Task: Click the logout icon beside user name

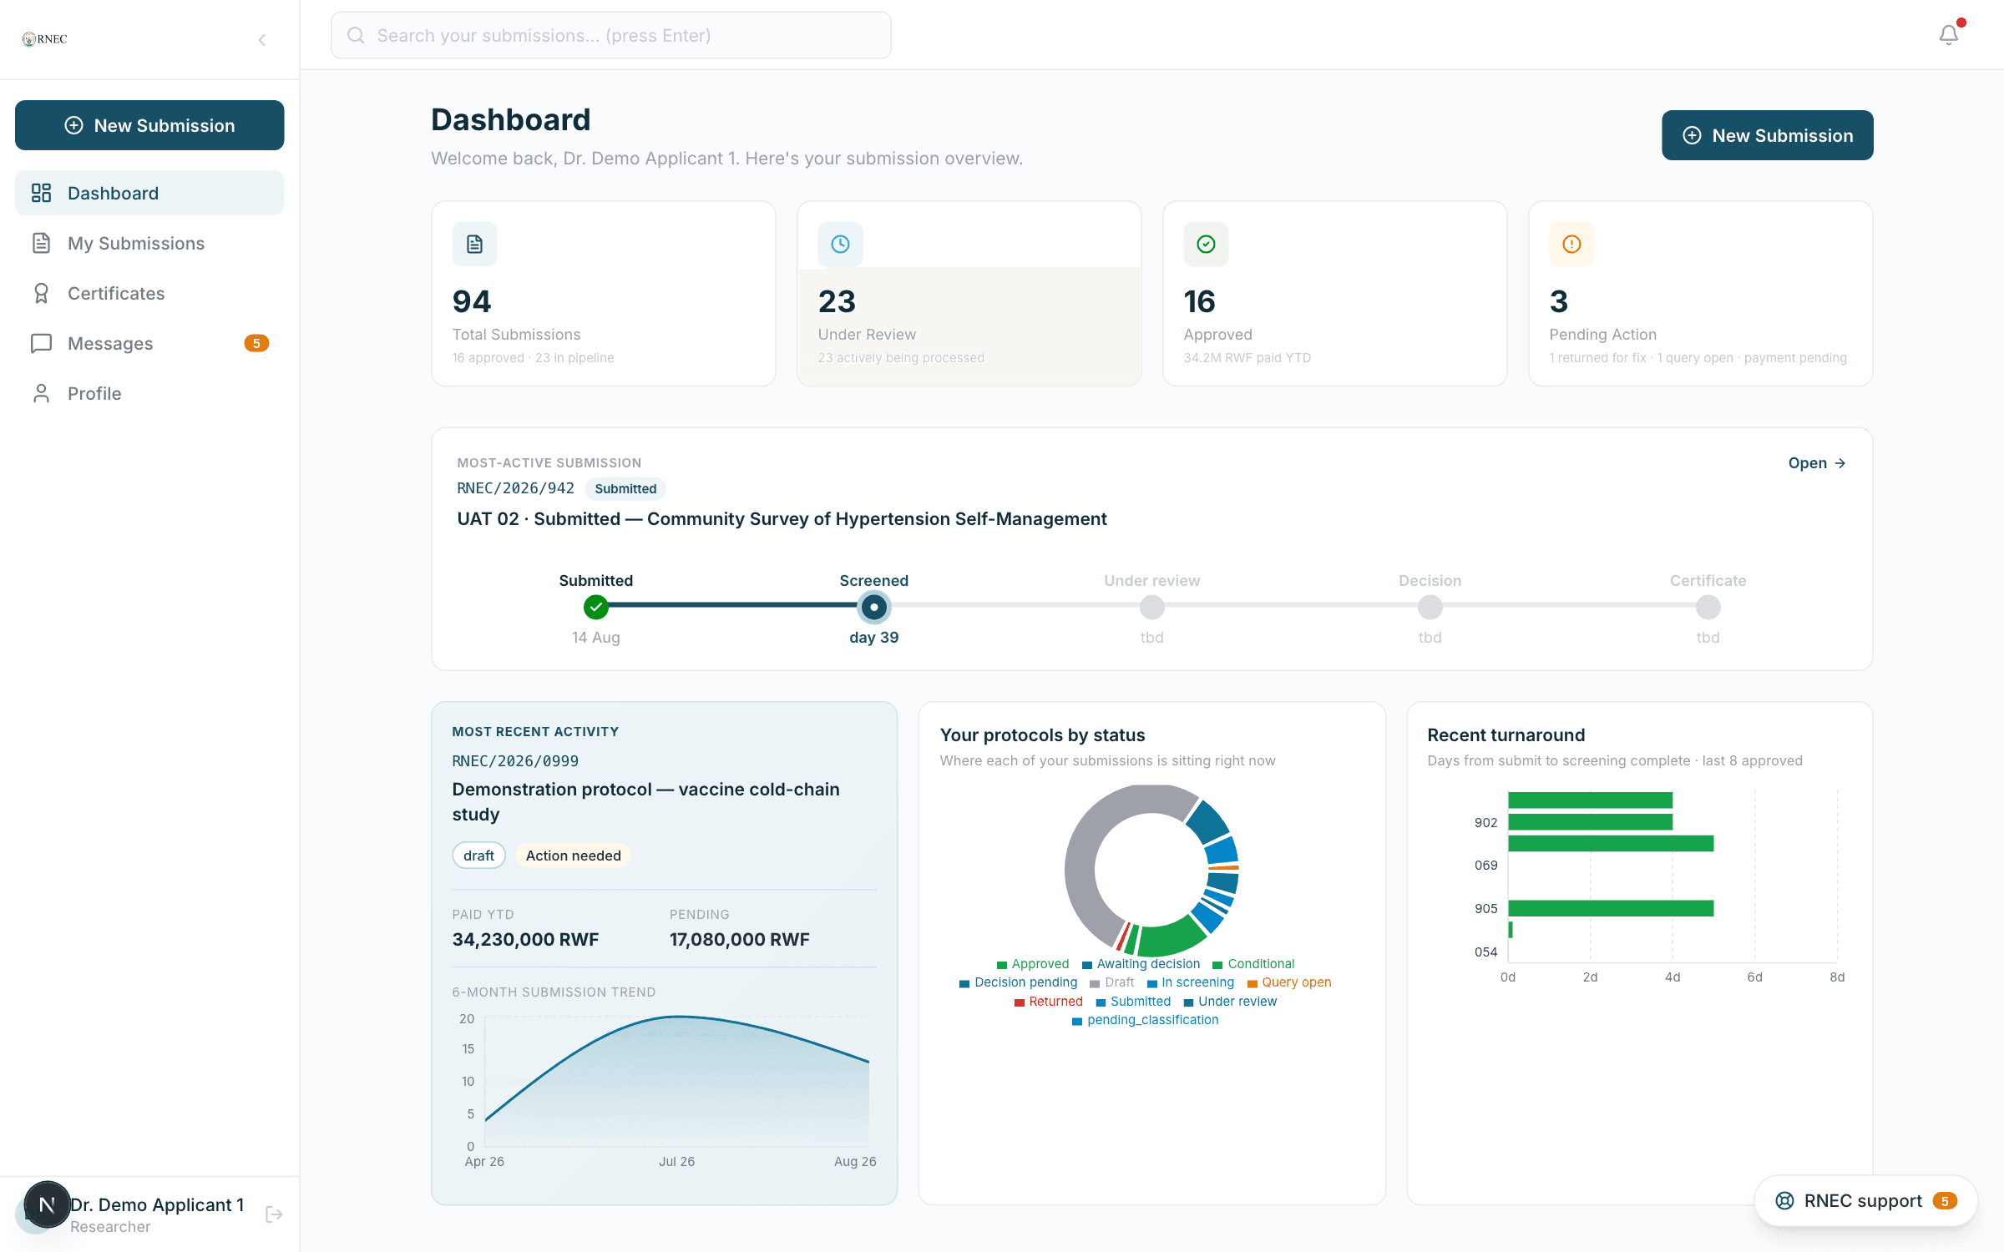Action: (x=274, y=1214)
